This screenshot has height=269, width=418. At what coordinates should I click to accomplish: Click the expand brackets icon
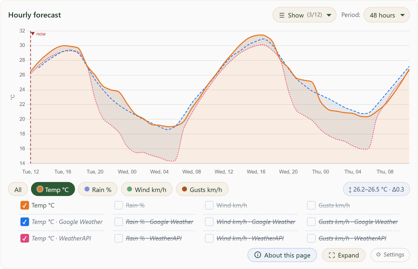pyautogui.click(x=332, y=255)
